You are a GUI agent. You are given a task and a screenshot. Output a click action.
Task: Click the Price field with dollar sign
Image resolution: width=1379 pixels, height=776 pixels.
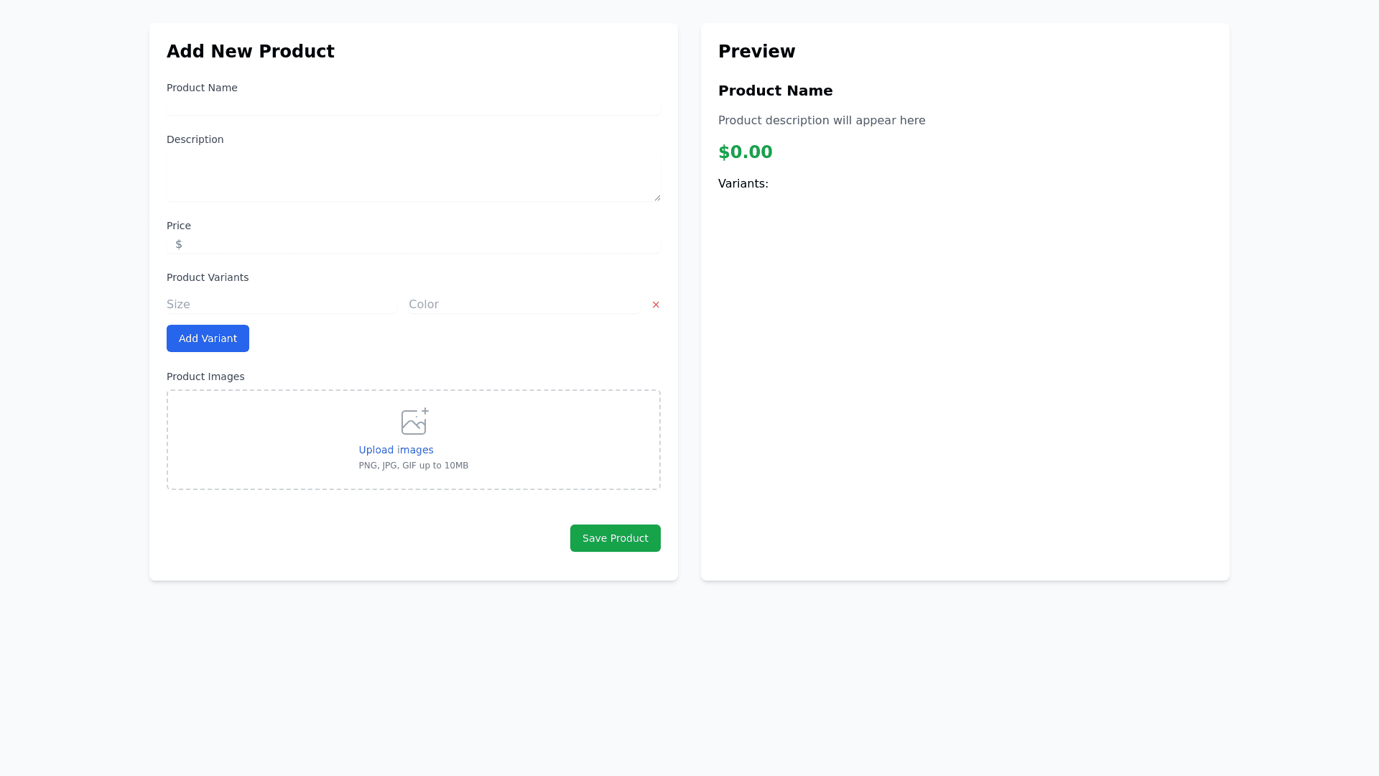(414, 244)
